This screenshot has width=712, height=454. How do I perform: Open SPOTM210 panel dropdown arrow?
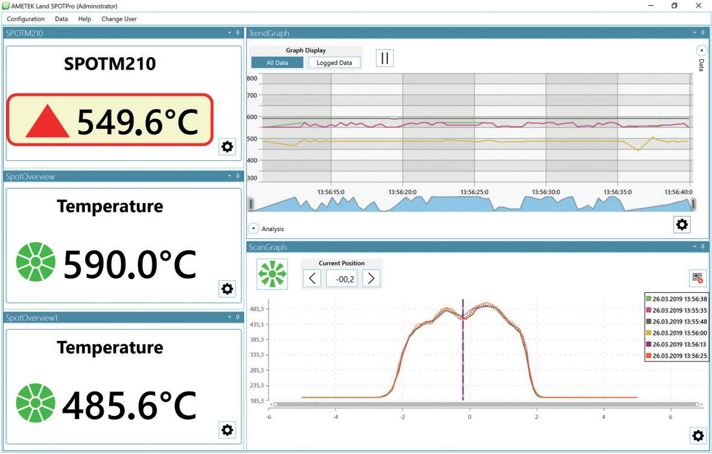(x=230, y=33)
